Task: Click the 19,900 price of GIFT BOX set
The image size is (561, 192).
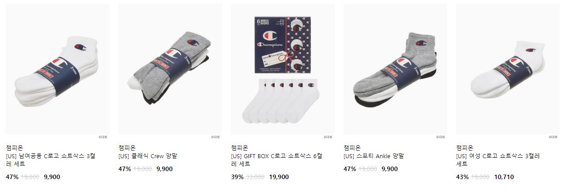Action: [279, 177]
